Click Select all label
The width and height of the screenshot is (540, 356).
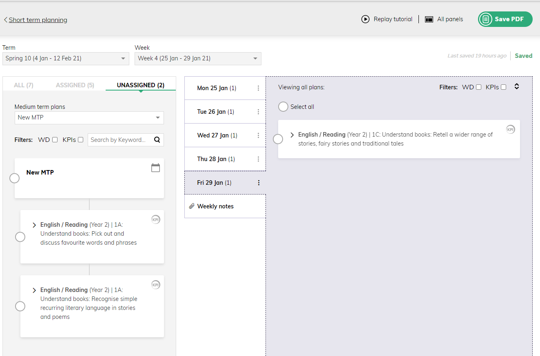click(x=302, y=107)
